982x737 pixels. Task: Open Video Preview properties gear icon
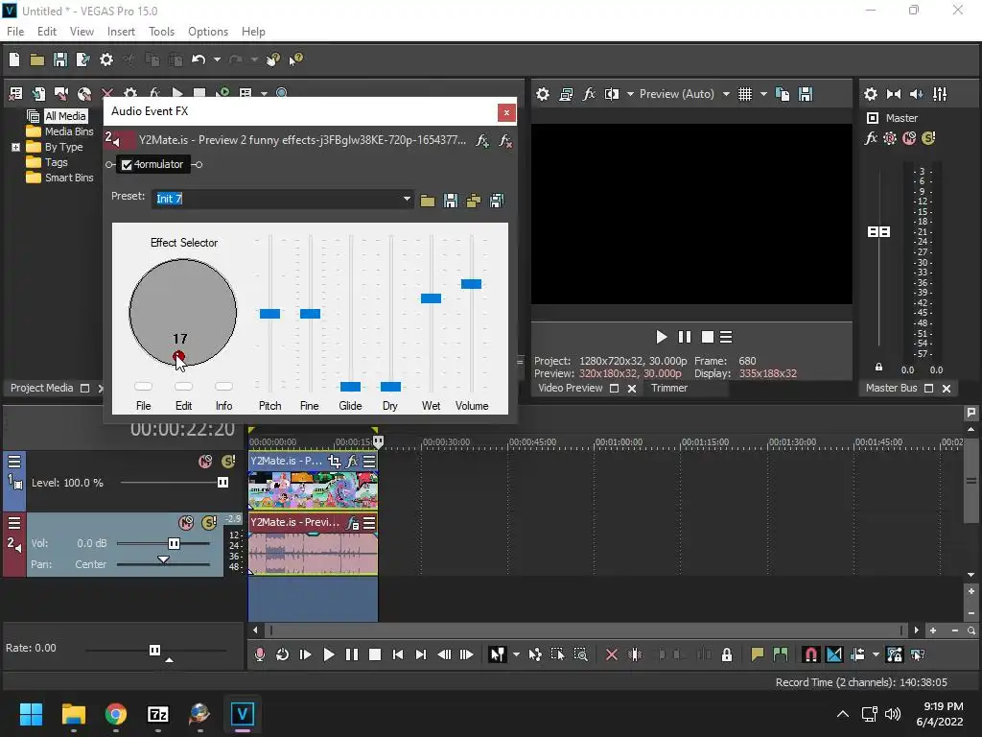(x=543, y=94)
